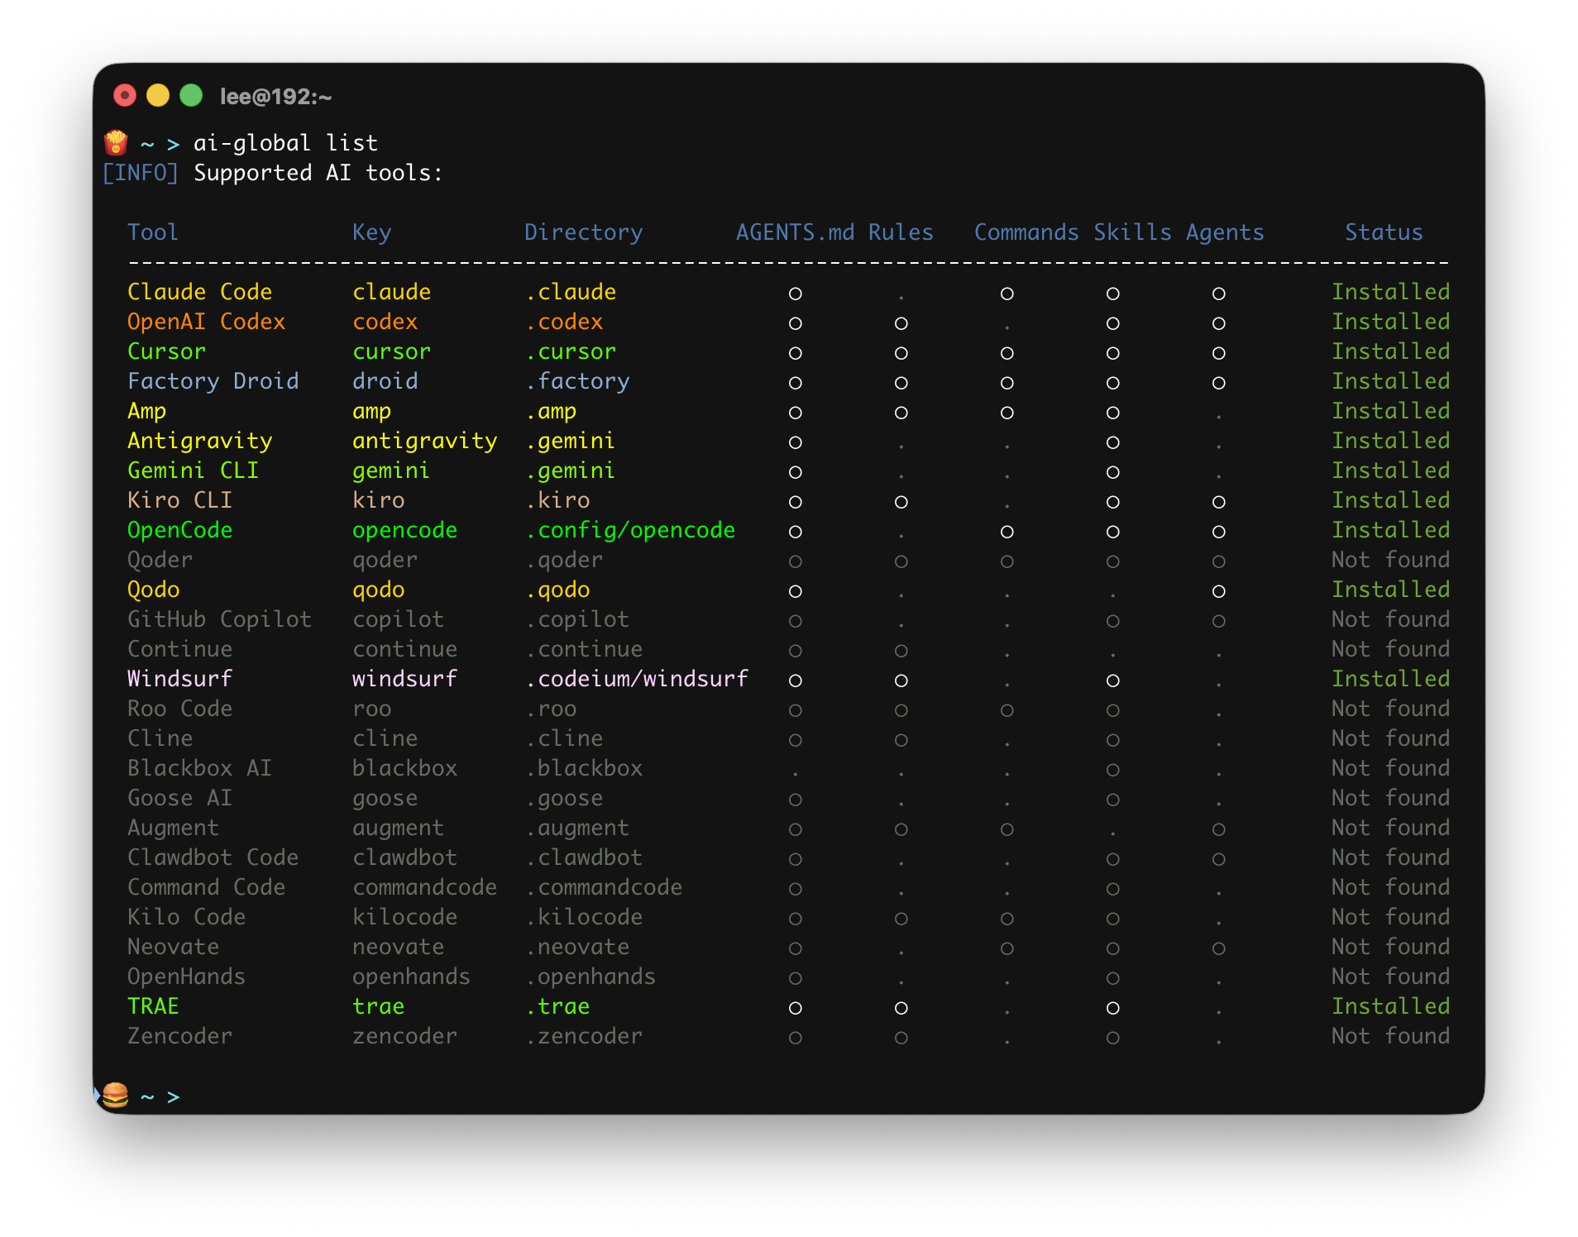Click the Tool column header
Screen dimensions: 1578x1237
[x=153, y=232]
